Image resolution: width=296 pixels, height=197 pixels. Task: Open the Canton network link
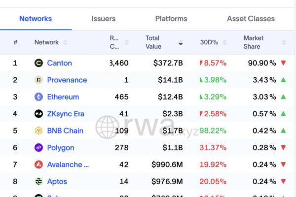59,63
